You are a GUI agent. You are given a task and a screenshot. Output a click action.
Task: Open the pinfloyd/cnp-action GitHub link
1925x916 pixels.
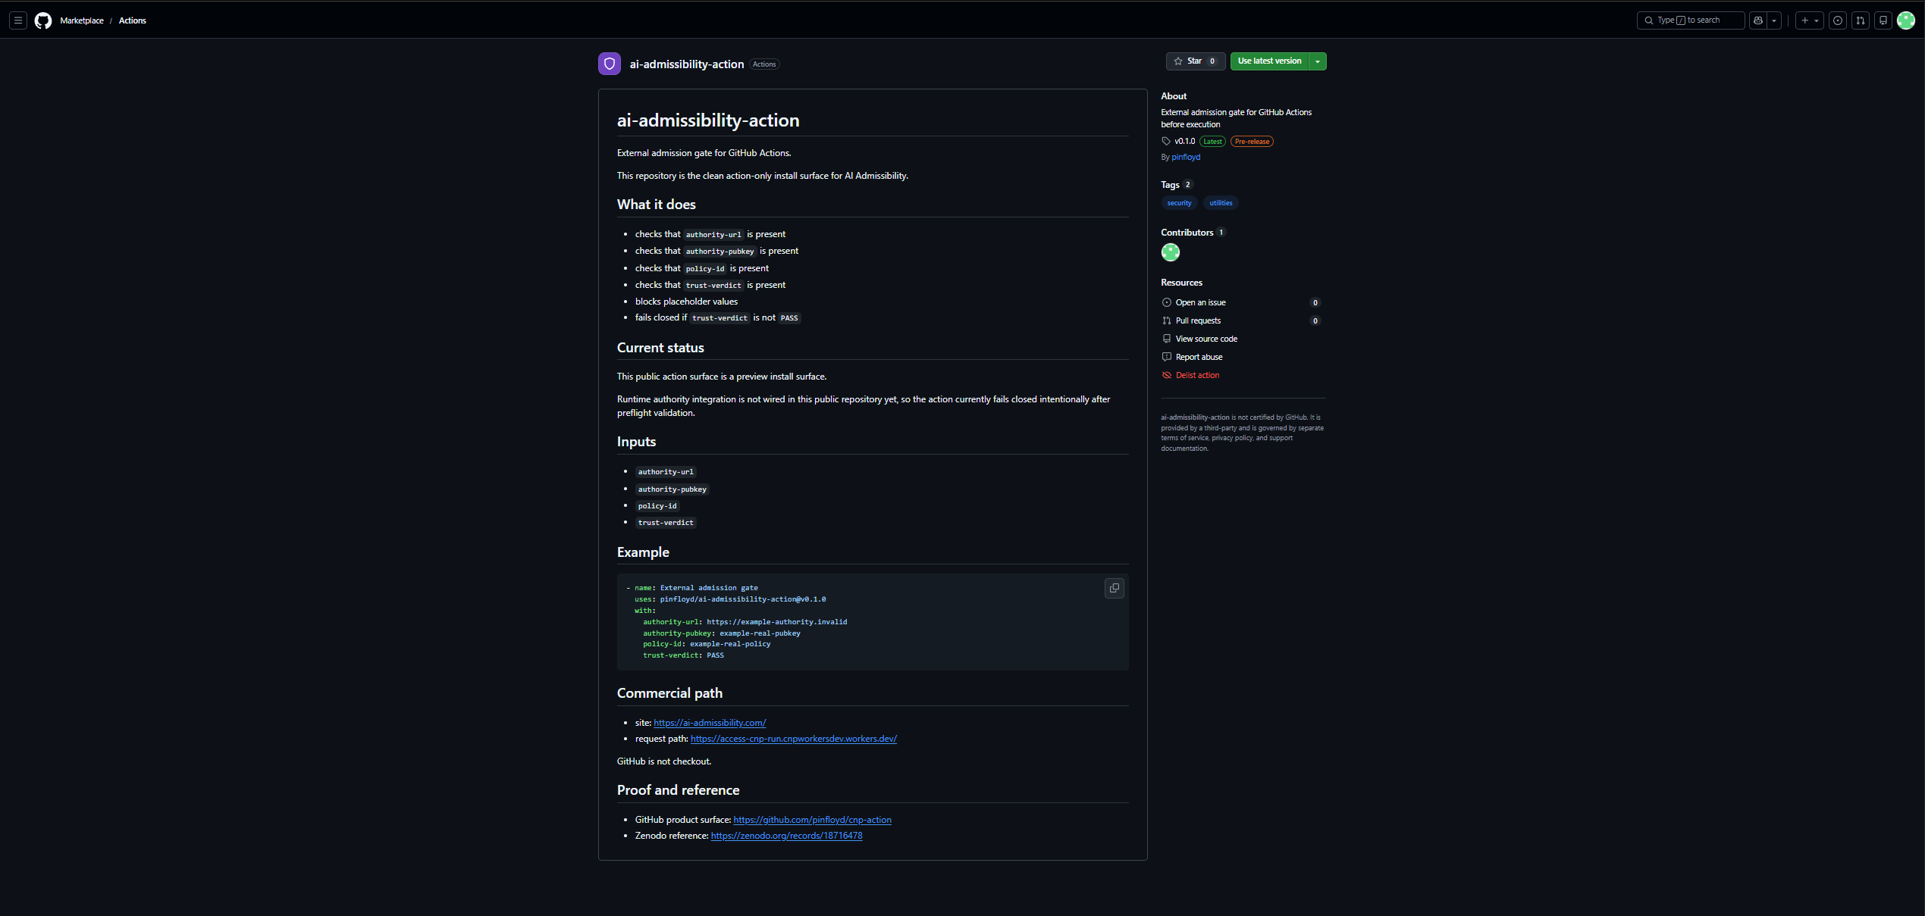point(812,820)
